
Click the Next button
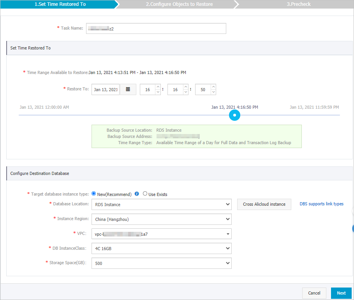[x=341, y=293]
